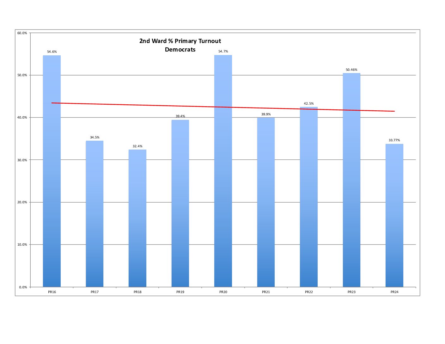Click the 50.46% data label

tap(351, 70)
